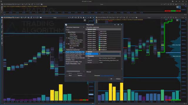Toggle the lock icon in H1 chart header
Screen dimensions: 188x105
pyautogui.click(x=83, y=17)
